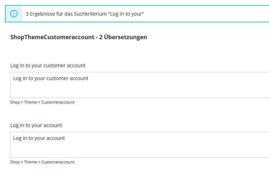
Task: Select the ShopThemeCustomeraccount heading
Action: [52, 37]
